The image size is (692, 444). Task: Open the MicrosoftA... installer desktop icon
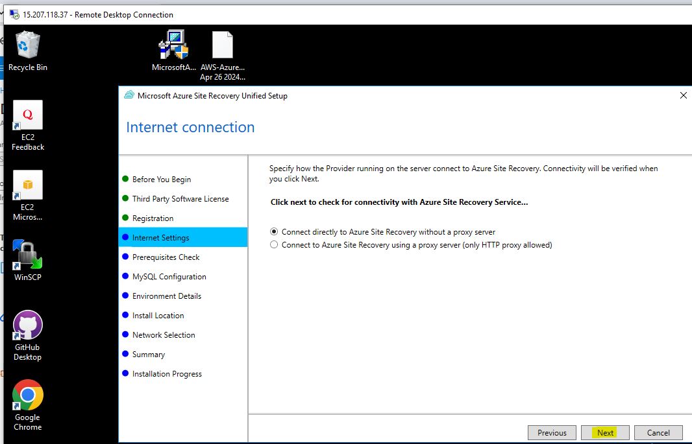tap(173, 46)
